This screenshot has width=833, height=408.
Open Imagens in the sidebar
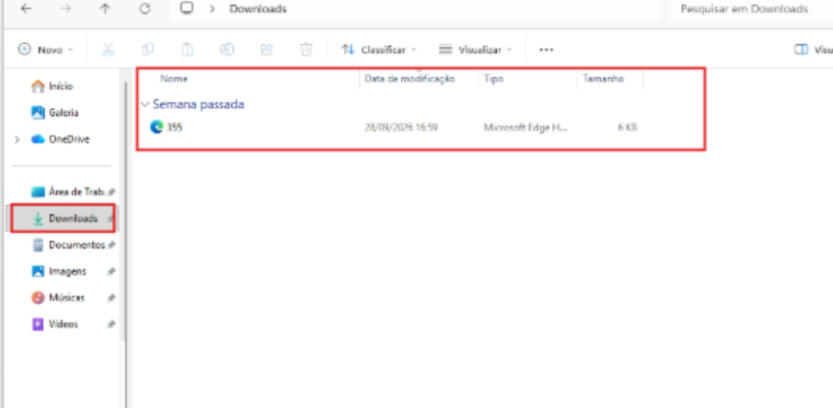(x=58, y=272)
